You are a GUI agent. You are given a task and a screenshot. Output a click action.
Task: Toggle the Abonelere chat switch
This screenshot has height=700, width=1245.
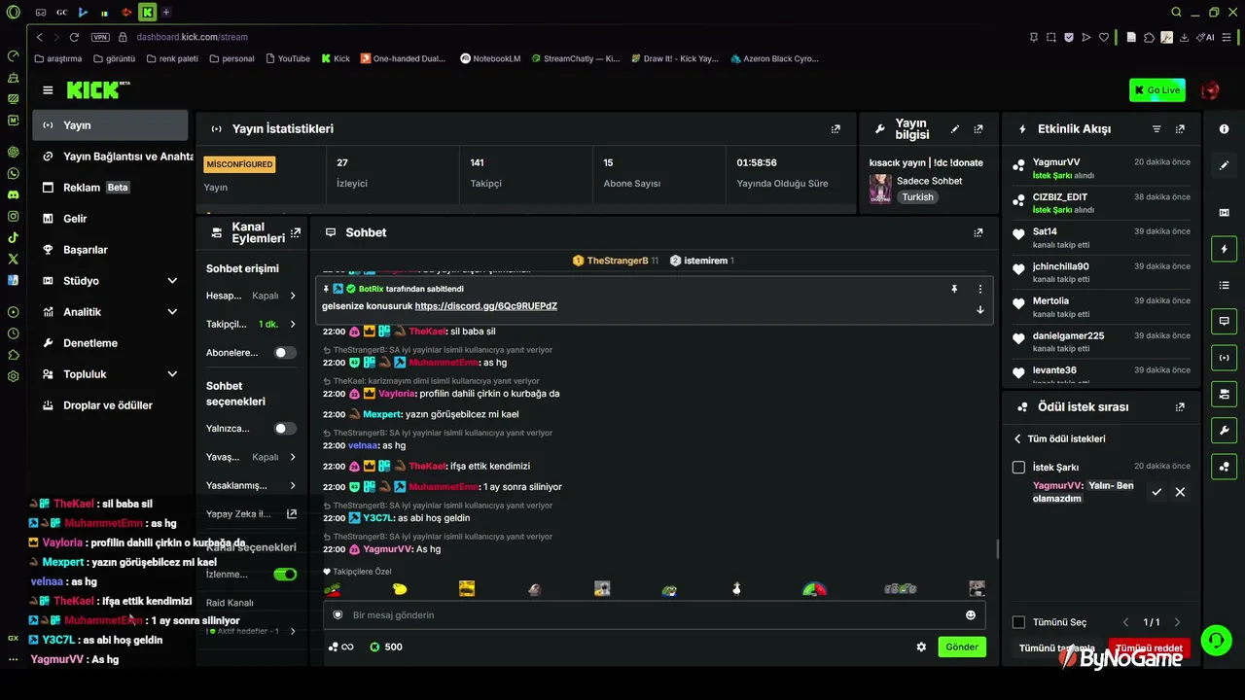[x=285, y=353]
